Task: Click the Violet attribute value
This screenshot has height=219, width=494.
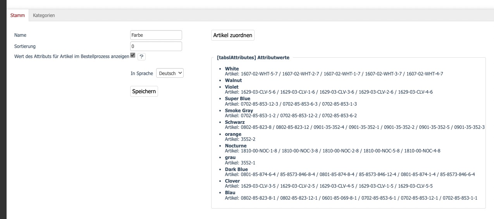Action: coord(232,87)
